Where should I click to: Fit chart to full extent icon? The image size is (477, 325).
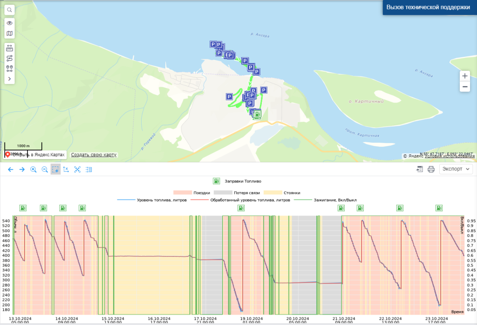[77, 169]
